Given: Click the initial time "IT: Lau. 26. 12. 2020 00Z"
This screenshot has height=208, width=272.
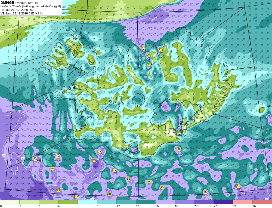Looking at the screenshot, I should (17, 10).
